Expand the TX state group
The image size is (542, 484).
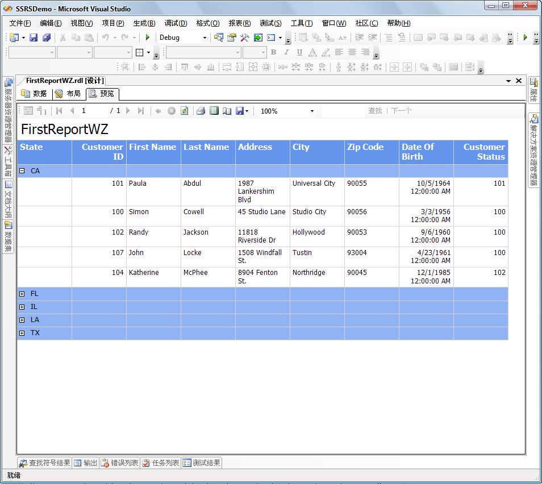pos(22,333)
